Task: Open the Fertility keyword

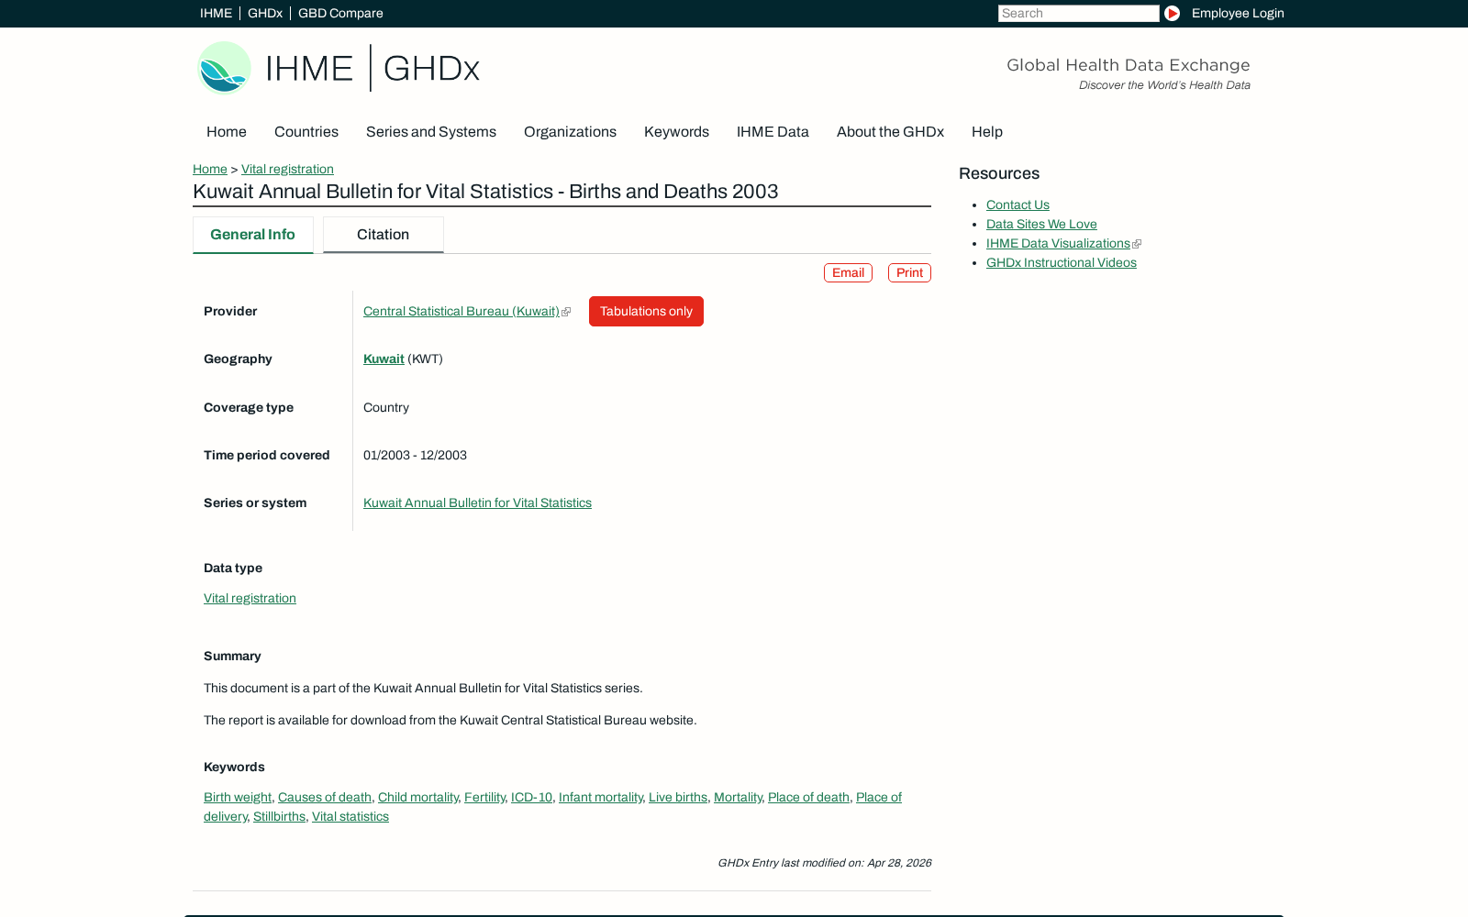Action: pyautogui.click(x=484, y=798)
